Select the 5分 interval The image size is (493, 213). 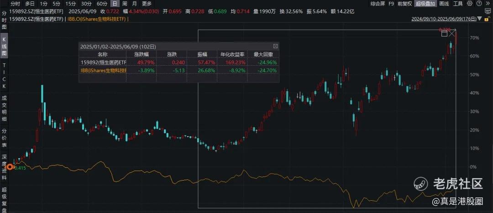56,4
